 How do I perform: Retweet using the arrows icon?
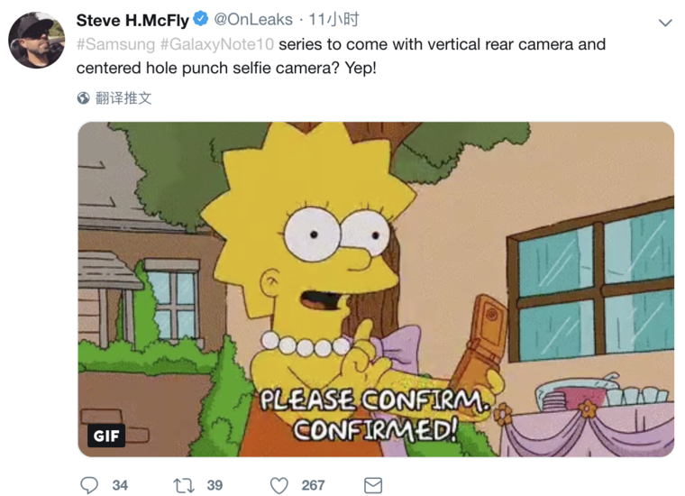(x=184, y=485)
